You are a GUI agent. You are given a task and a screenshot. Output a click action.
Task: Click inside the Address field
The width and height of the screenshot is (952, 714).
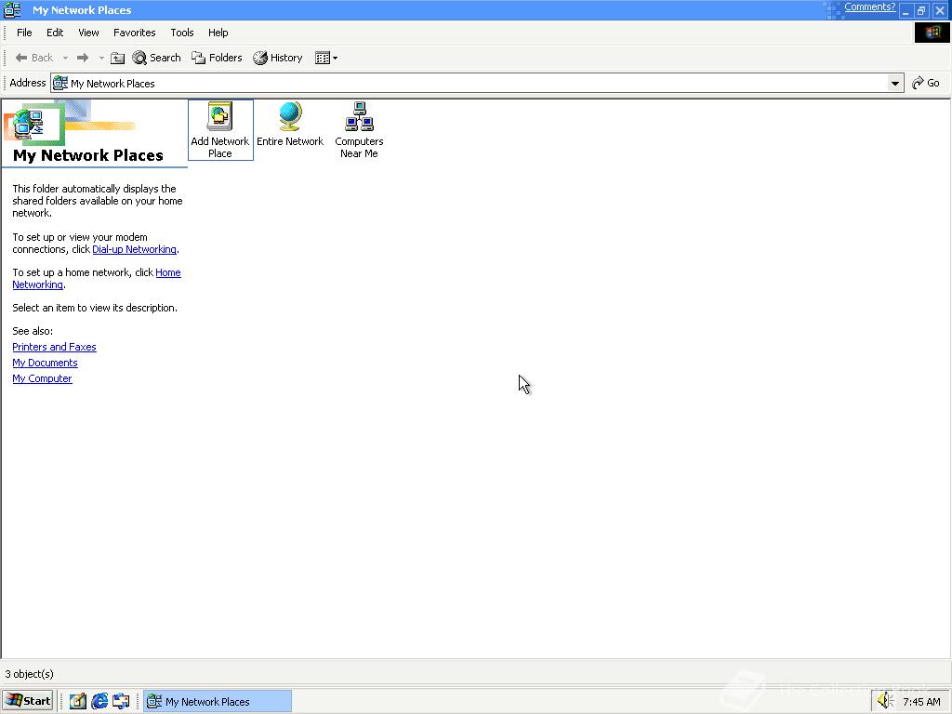477,83
